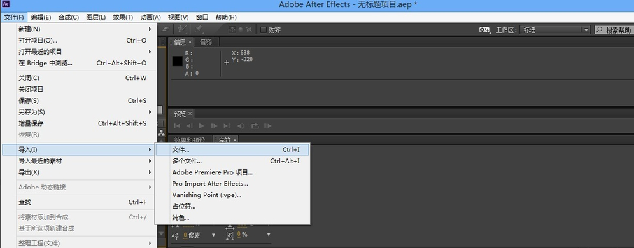The image size is (634, 248).
Task: Open the 效果(T) menu
Action: (123, 17)
